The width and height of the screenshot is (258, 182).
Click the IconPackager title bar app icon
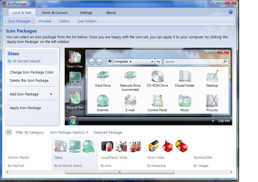(x=4, y=4)
